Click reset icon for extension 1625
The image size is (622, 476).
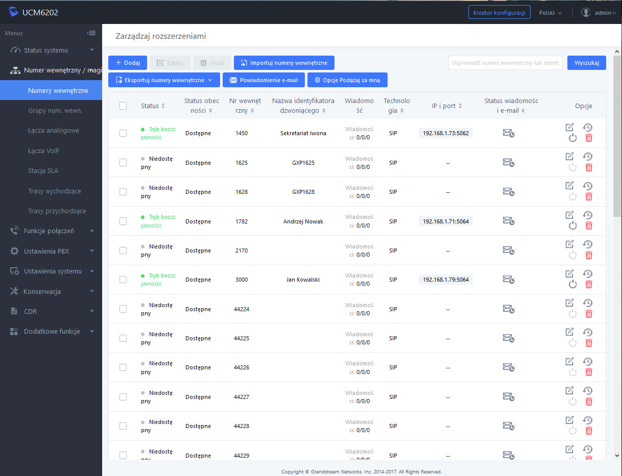tap(588, 157)
